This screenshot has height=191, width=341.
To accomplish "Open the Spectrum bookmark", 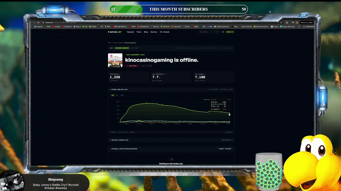I will (x=155, y=27).
